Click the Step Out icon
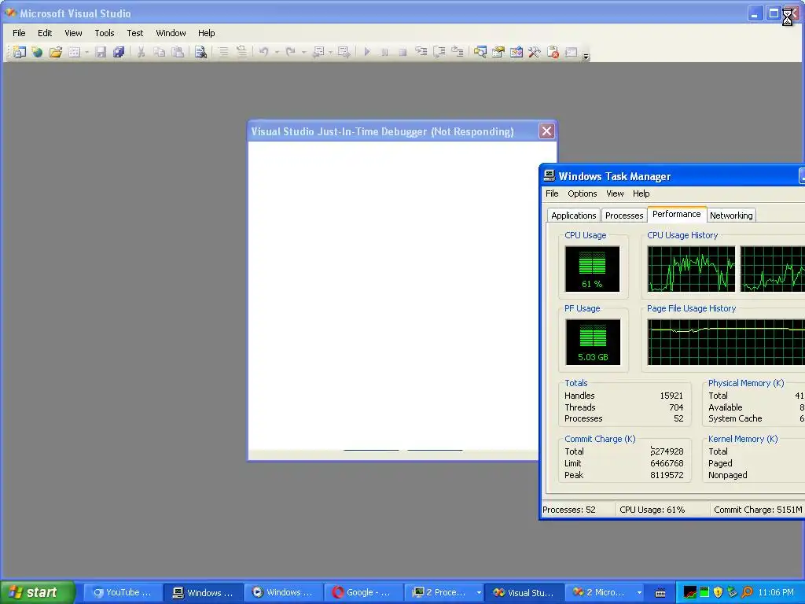The height and width of the screenshot is (604, 805). click(458, 52)
